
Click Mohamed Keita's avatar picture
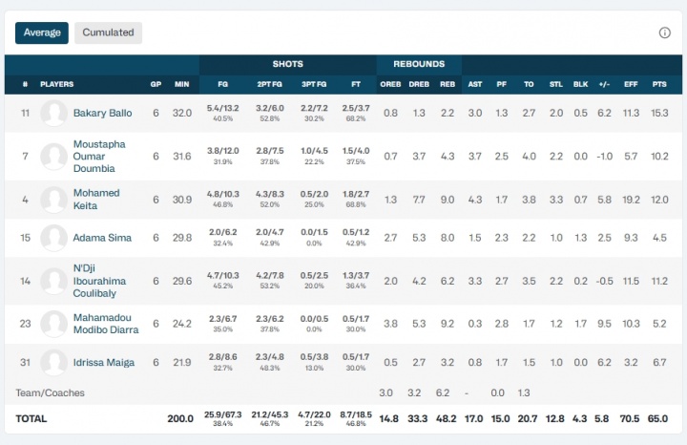pyautogui.click(x=53, y=200)
